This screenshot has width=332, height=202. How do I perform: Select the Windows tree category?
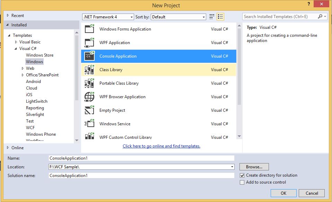click(34, 62)
